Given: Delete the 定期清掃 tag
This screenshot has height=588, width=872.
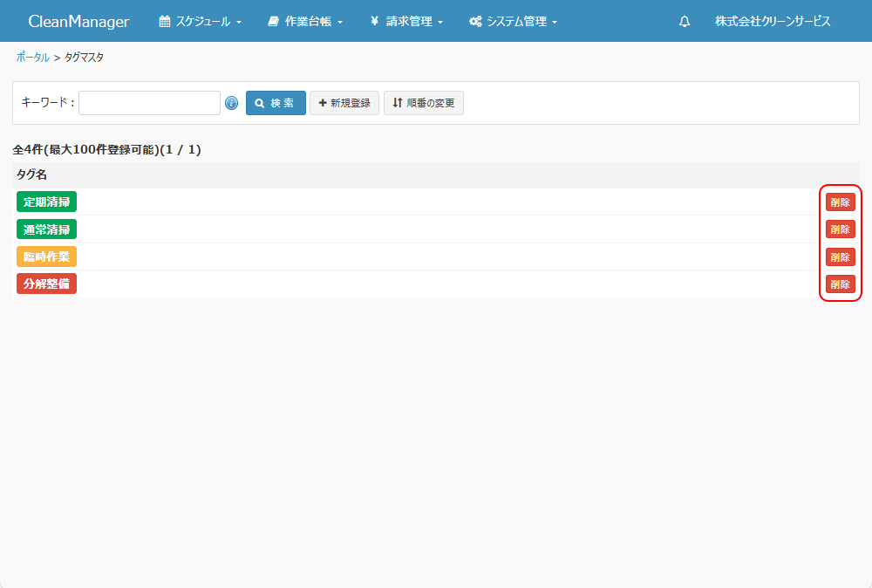Looking at the screenshot, I should pos(841,202).
